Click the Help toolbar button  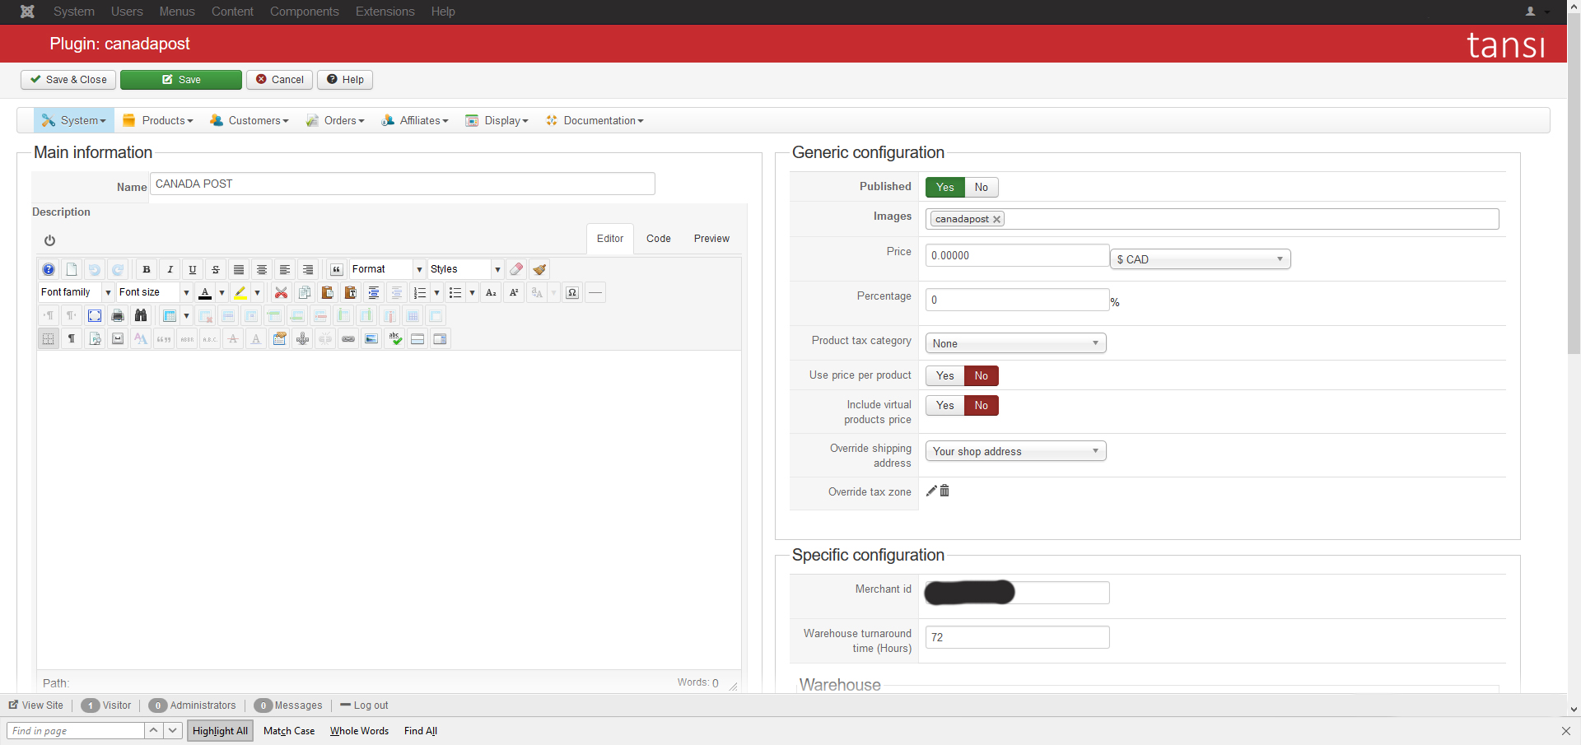point(345,80)
